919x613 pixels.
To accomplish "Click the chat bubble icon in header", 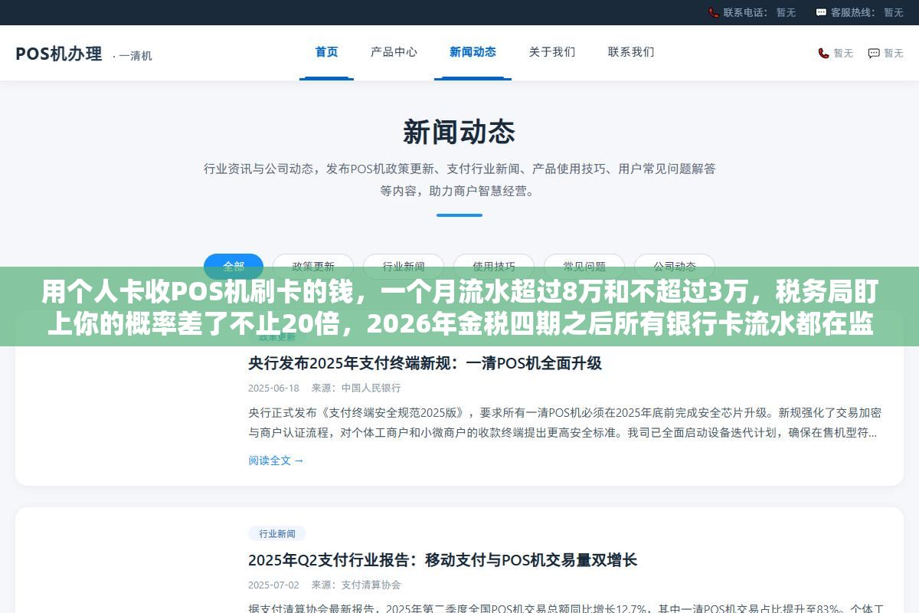I will [x=874, y=53].
